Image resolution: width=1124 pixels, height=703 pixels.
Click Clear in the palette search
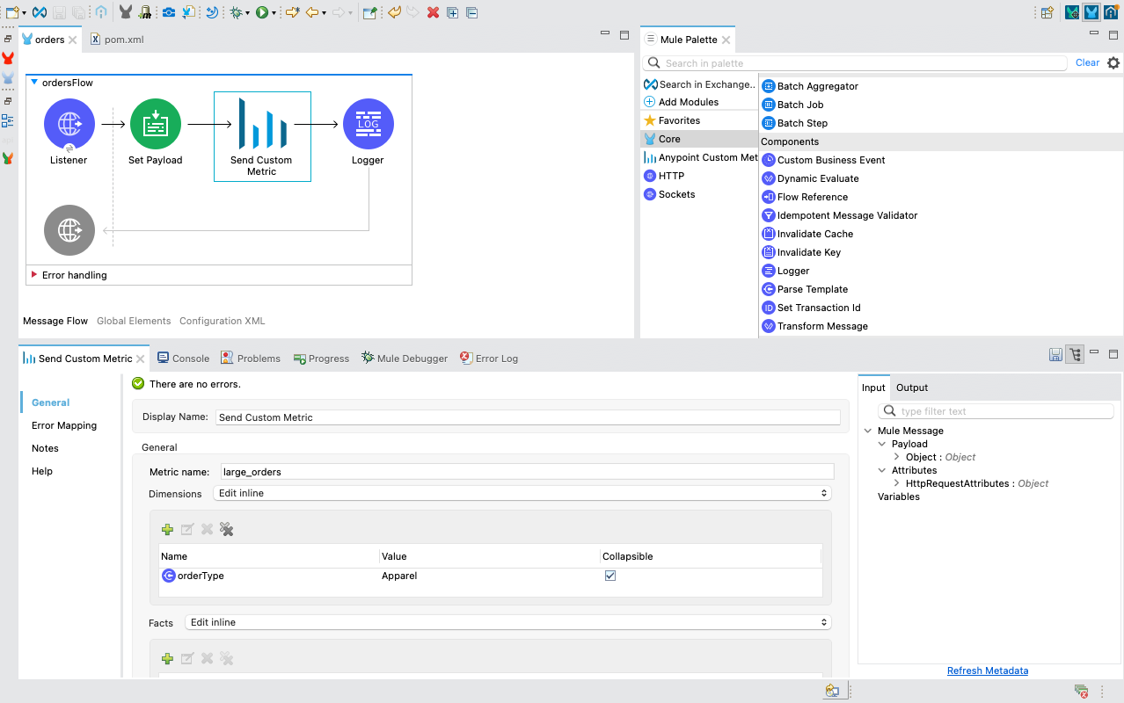coord(1087,62)
